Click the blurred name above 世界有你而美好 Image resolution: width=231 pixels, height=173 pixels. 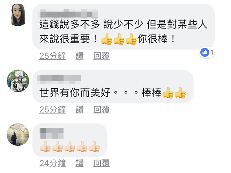point(59,80)
